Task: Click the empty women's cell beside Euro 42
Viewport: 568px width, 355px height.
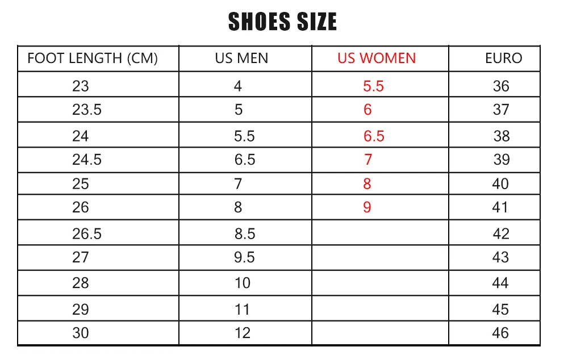Action: (380, 232)
